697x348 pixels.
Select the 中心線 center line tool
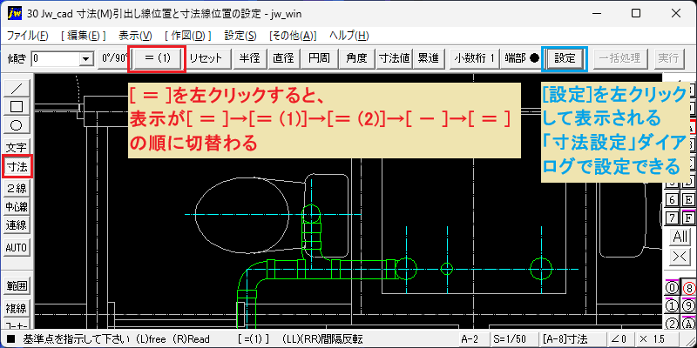click(x=17, y=206)
